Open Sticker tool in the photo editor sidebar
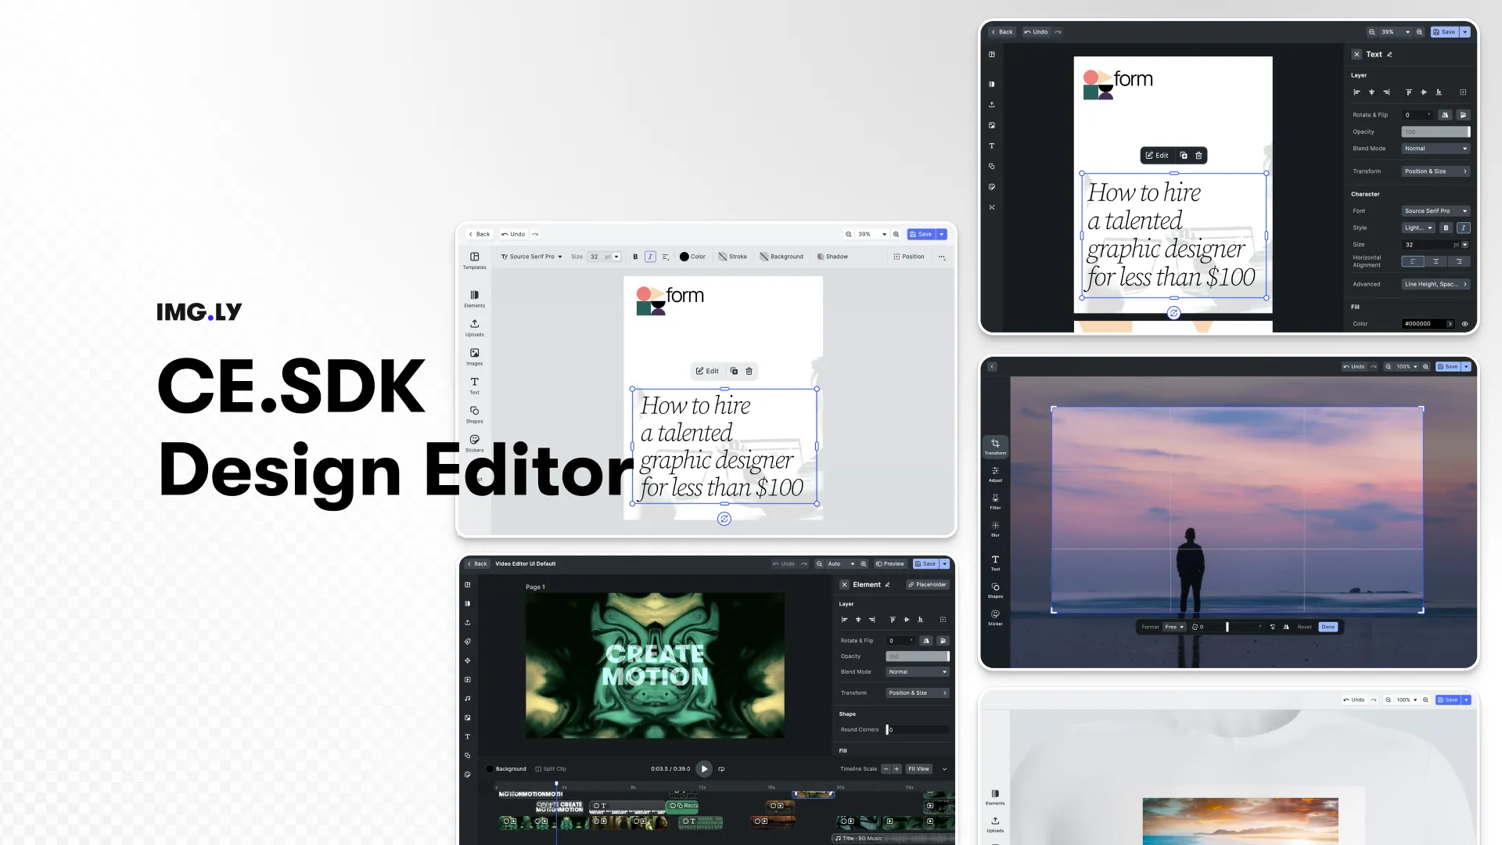This screenshot has height=845, width=1502. click(x=995, y=617)
